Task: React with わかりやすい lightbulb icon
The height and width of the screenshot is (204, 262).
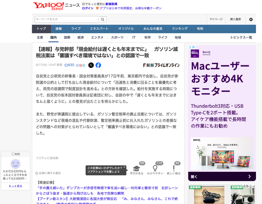Action: pos(155,169)
